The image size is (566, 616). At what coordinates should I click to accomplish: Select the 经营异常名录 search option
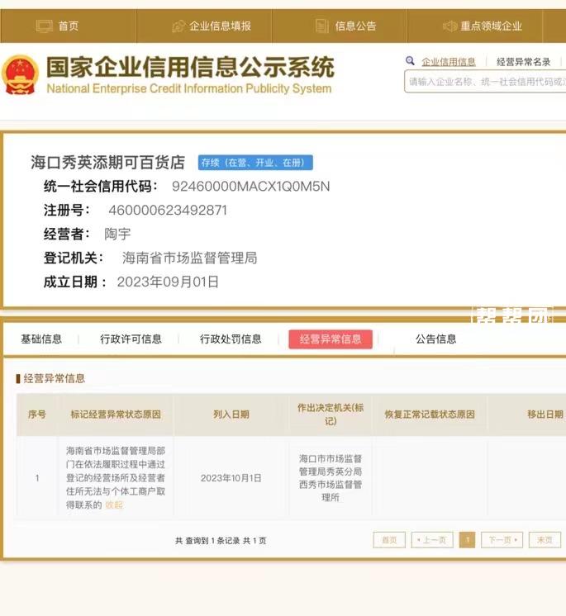coord(524,62)
